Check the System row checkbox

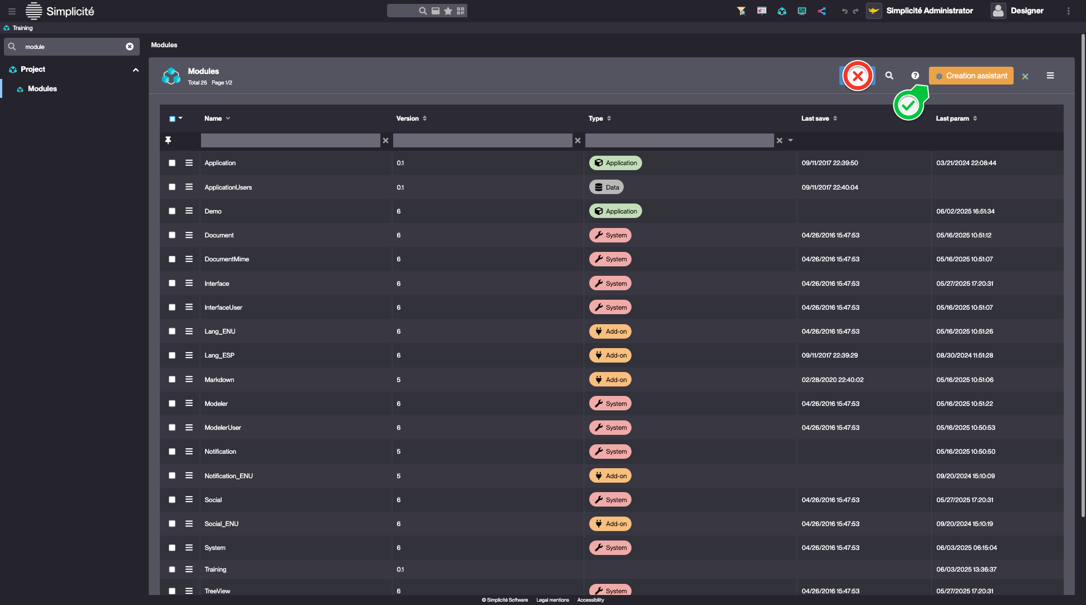point(172,548)
